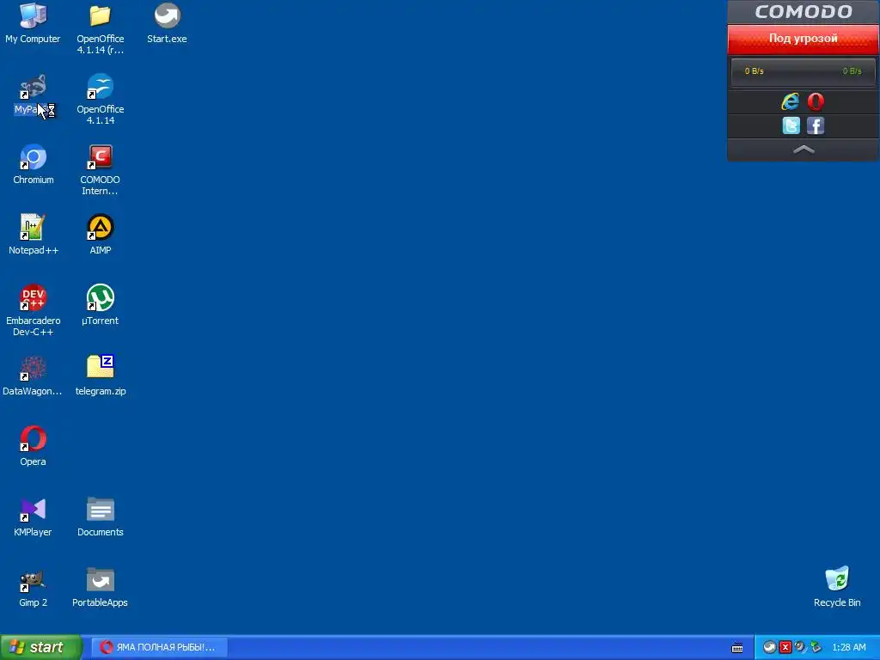Collapse the COMODO widget with chevron
880x660 pixels.
coord(804,150)
